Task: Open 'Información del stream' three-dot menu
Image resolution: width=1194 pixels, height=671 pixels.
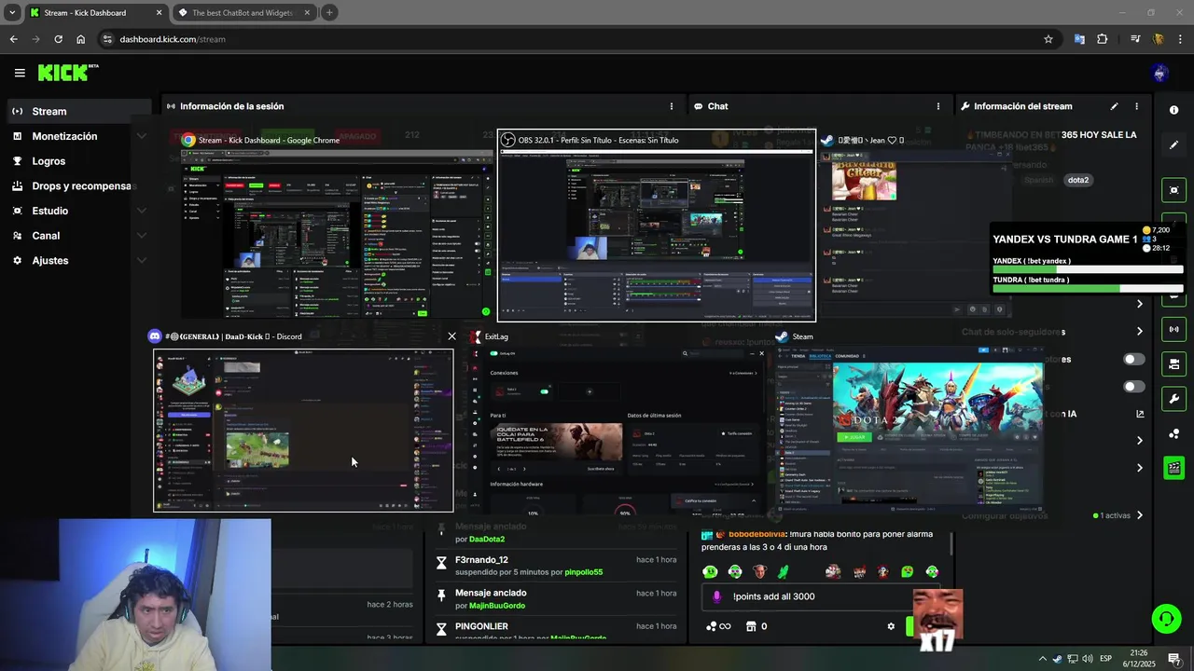Action: pos(1136,106)
